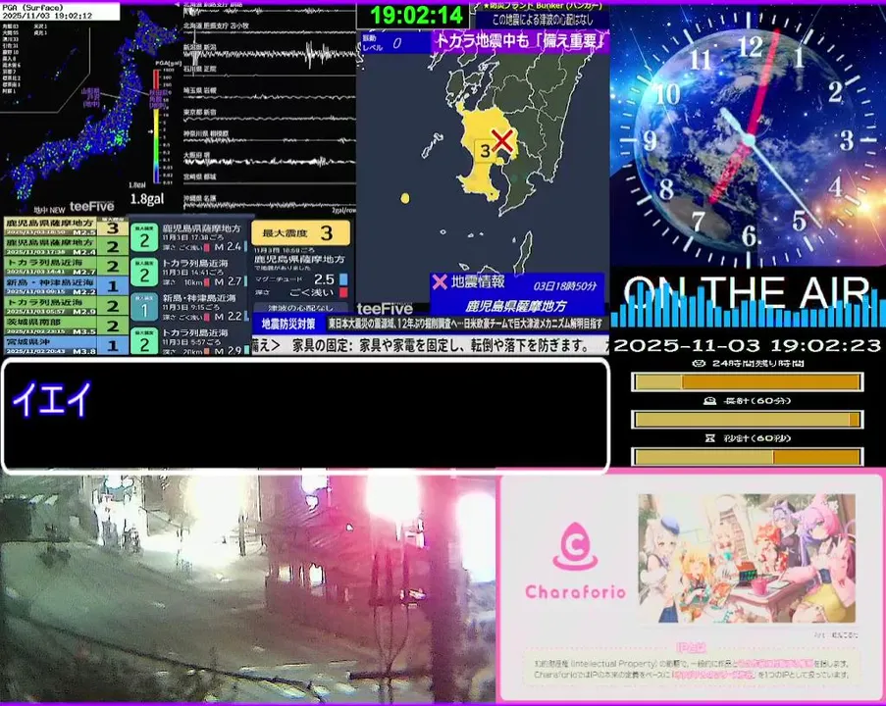
Task: Click the 地震情報 03日18時50分 banner
Action: pyautogui.click(x=517, y=294)
